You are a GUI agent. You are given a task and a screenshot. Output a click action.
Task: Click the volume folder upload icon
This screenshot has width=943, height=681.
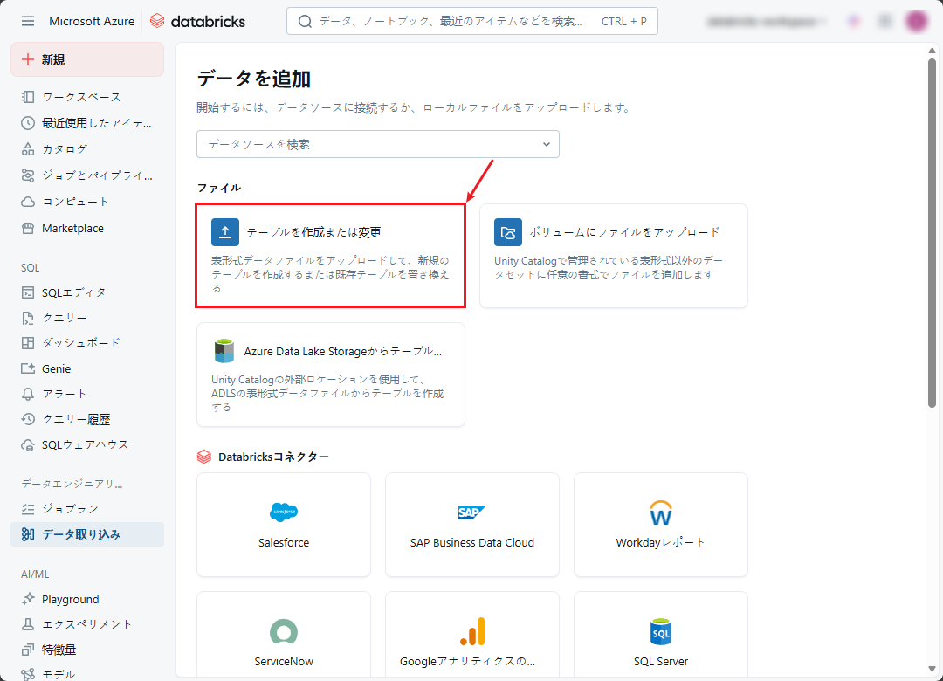click(x=508, y=232)
